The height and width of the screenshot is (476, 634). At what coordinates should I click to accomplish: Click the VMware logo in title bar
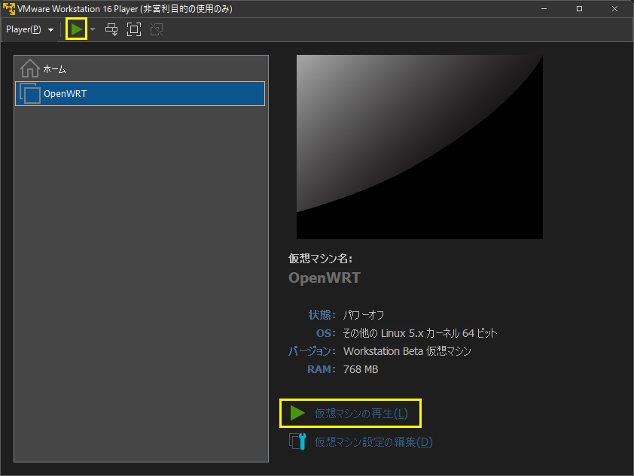pos(9,8)
